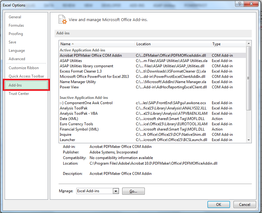Select the Analysis ToolPak add-in
This screenshot has height=213, width=262.
tap(75, 108)
